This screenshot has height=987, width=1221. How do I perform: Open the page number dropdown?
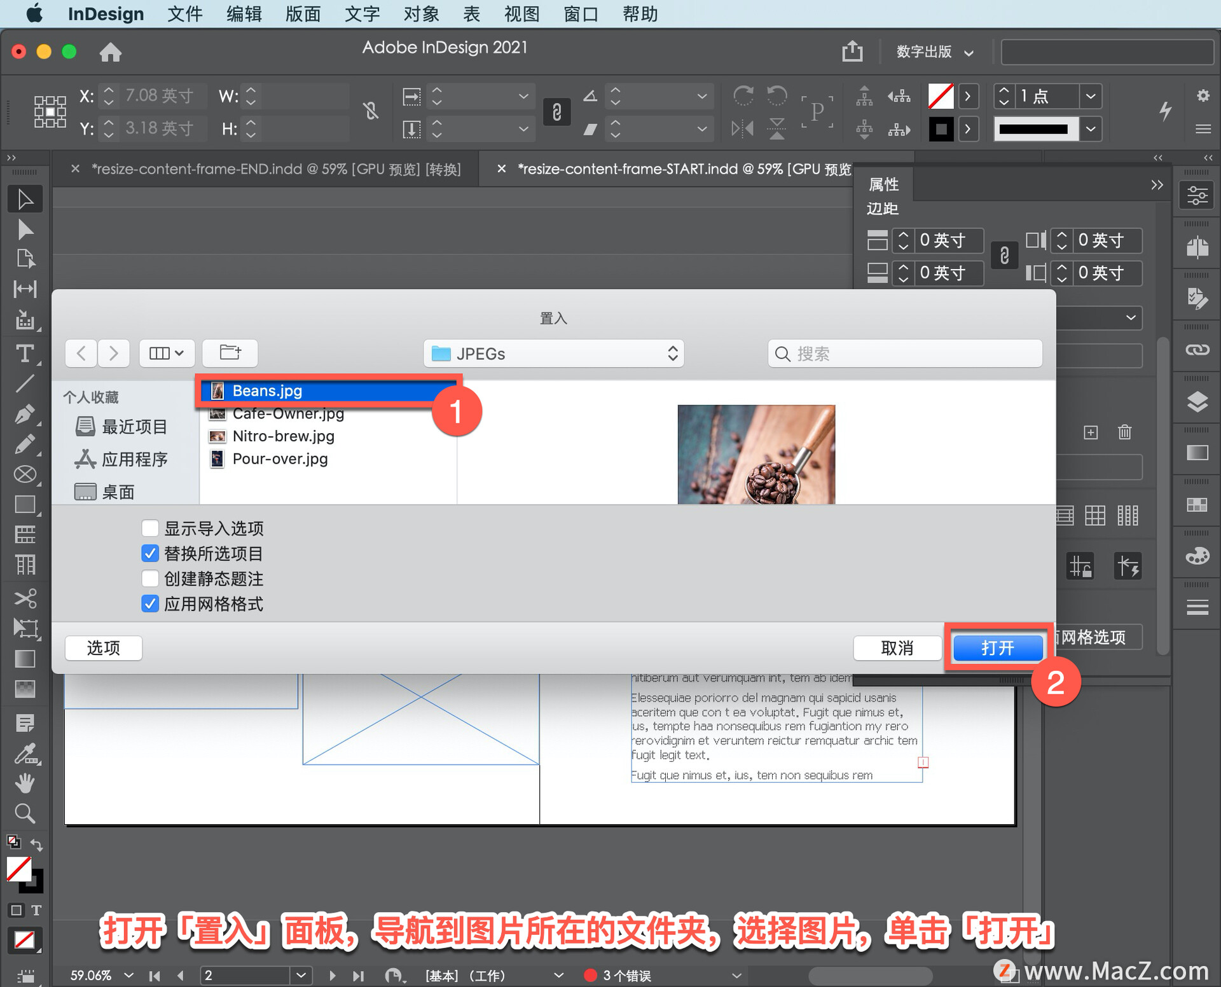point(301,975)
